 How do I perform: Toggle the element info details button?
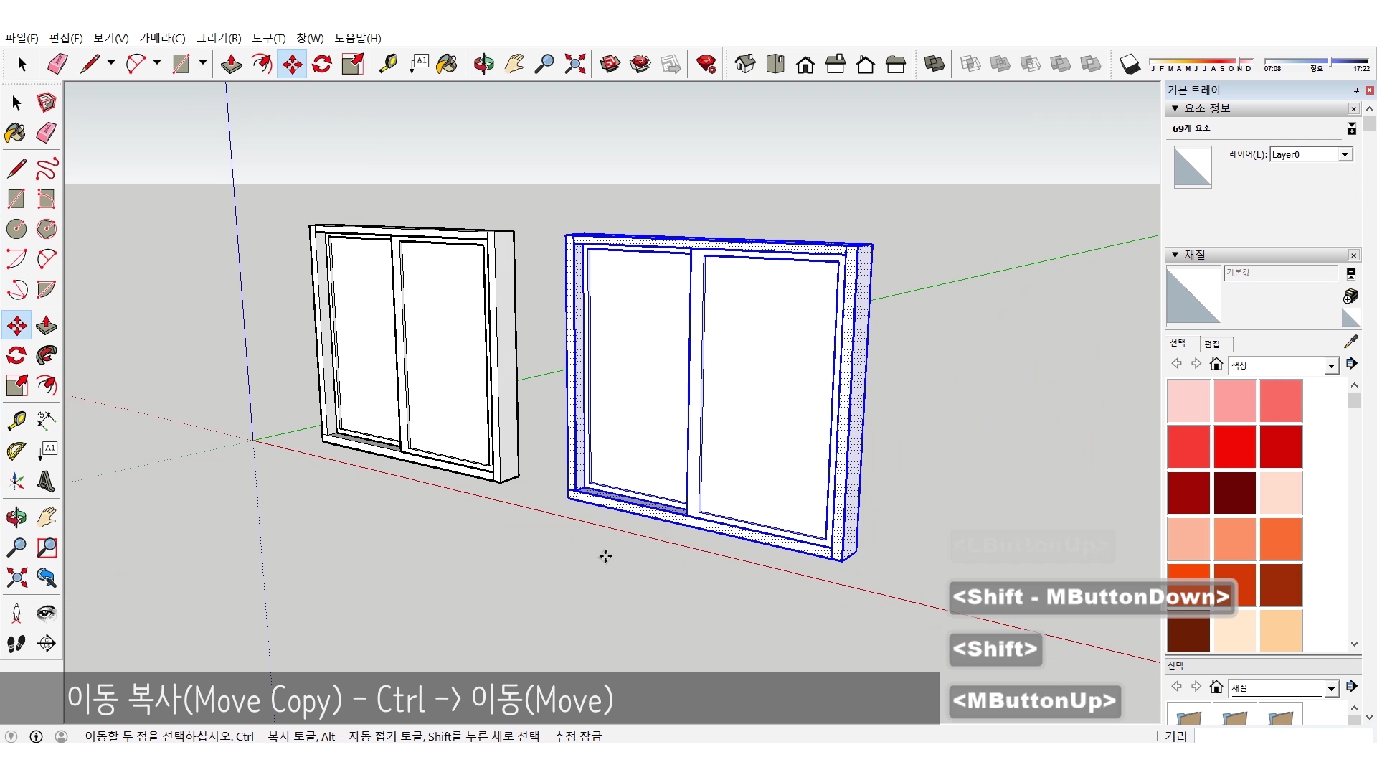[1351, 128]
